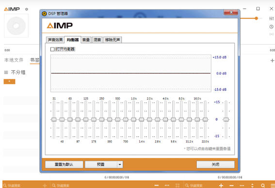Click the 63 Hz band slider handle
The image size is (275, 188).
pyautogui.click(x=70, y=120)
